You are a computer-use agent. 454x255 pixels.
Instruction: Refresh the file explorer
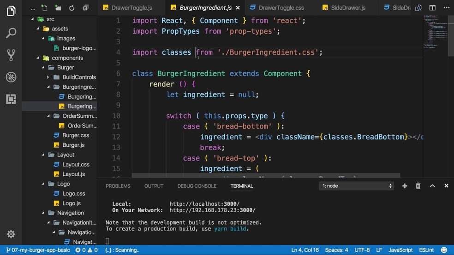[72, 8]
